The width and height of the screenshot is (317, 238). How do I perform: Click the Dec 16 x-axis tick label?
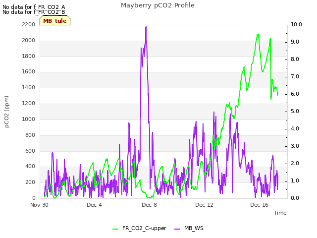[x=259, y=205]
